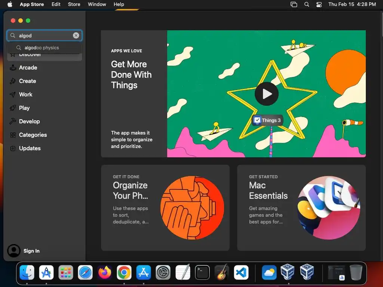Viewport: 383px width, 287px height.
Task: Open System Settings from the Dock
Action: tap(163, 272)
